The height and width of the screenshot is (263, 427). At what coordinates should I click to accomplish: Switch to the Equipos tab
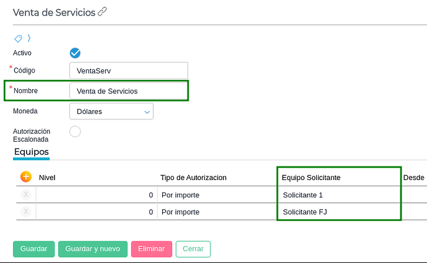click(x=31, y=152)
